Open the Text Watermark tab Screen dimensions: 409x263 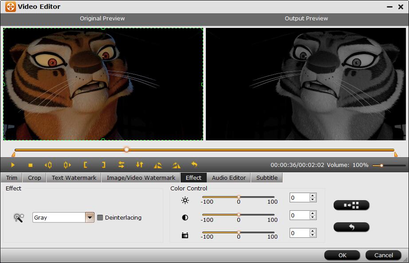[74, 178]
